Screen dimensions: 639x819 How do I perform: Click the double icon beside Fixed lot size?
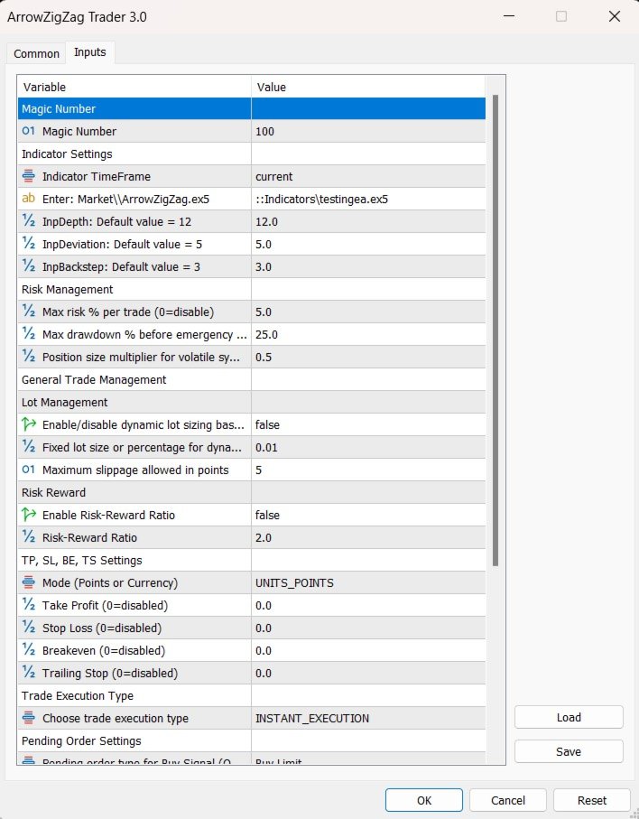coord(28,447)
